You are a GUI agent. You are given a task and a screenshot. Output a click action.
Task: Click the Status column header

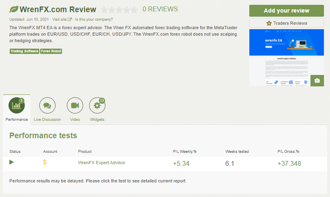15,152
